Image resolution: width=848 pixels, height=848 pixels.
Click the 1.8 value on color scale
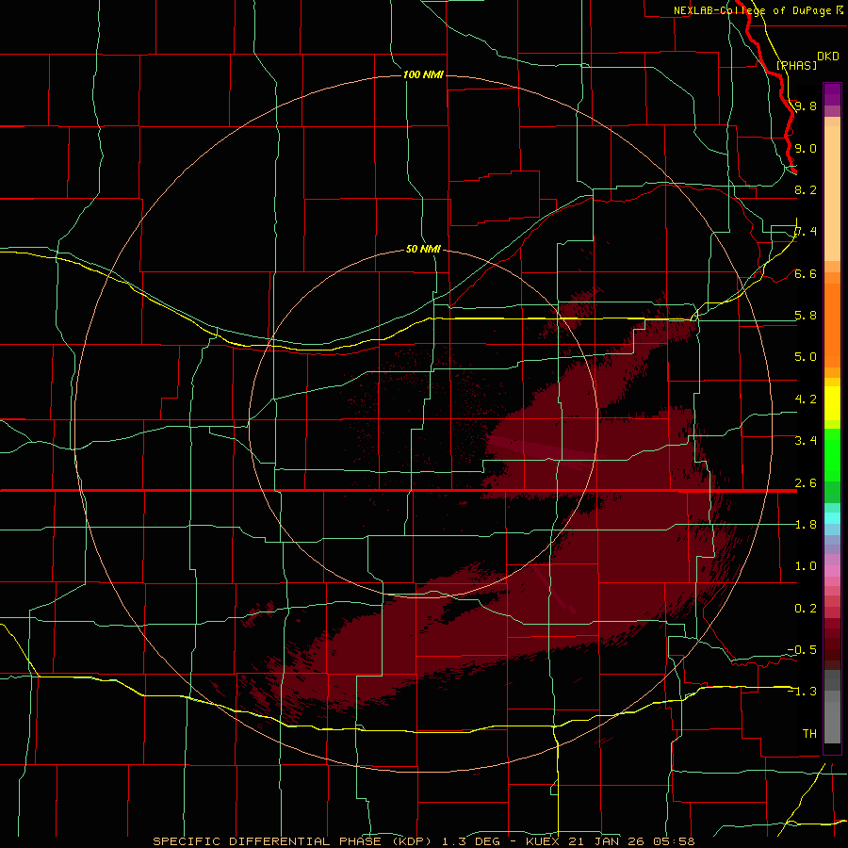(x=806, y=525)
